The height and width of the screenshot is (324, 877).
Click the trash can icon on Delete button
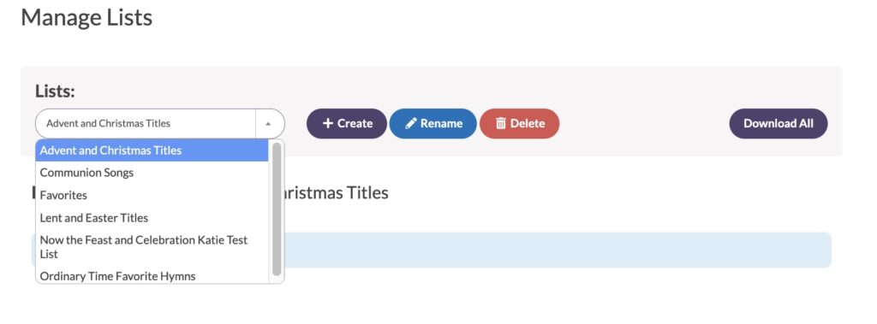tap(500, 123)
